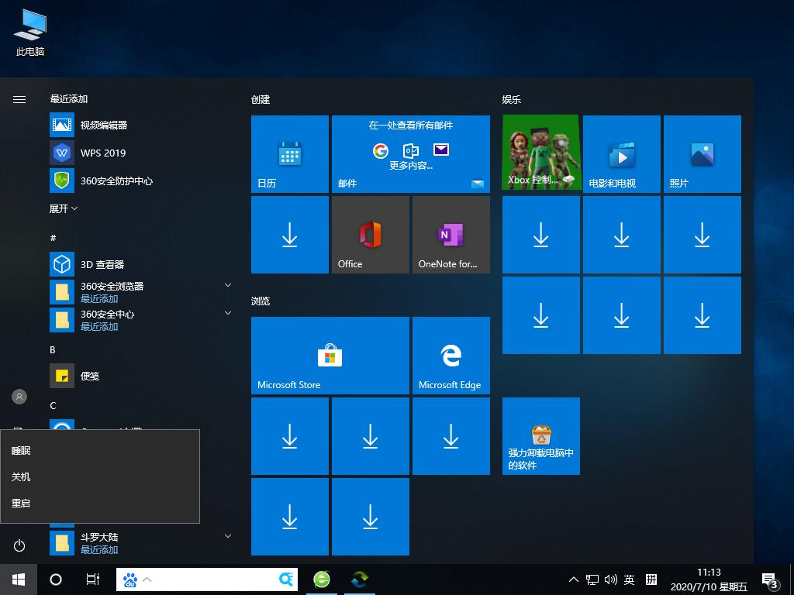
Task: Open the 日历 (Calendar) tile
Action: tap(289, 153)
